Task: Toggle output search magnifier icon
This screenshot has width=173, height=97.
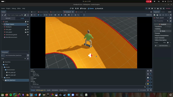Action: pos(151,74)
